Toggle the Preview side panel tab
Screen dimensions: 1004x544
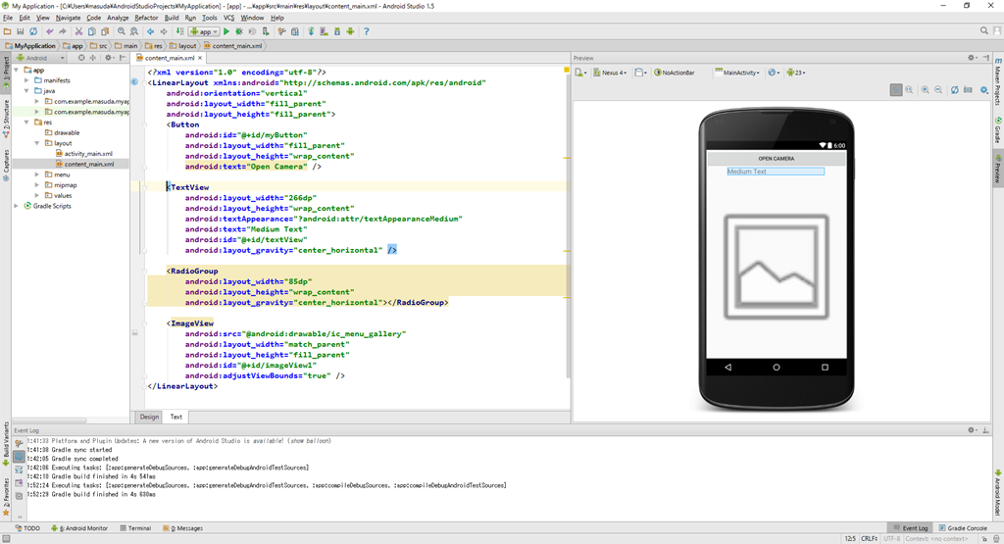click(x=998, y=169)
